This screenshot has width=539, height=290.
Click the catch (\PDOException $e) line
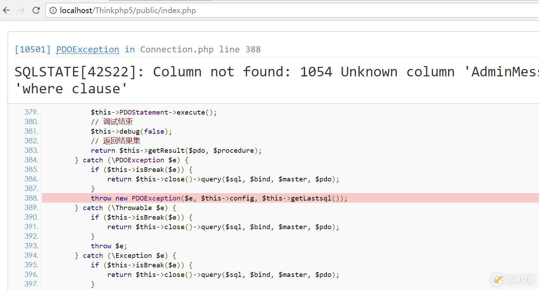pyautogui.click(x=131, y=160)
